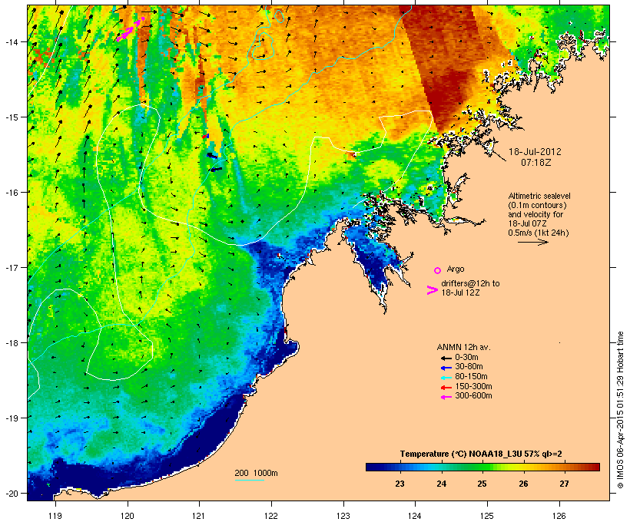Click the '0.5m/s (1kt 24h)' label
The width and height of the screenshot is (630, 522).
coord(539,233)
